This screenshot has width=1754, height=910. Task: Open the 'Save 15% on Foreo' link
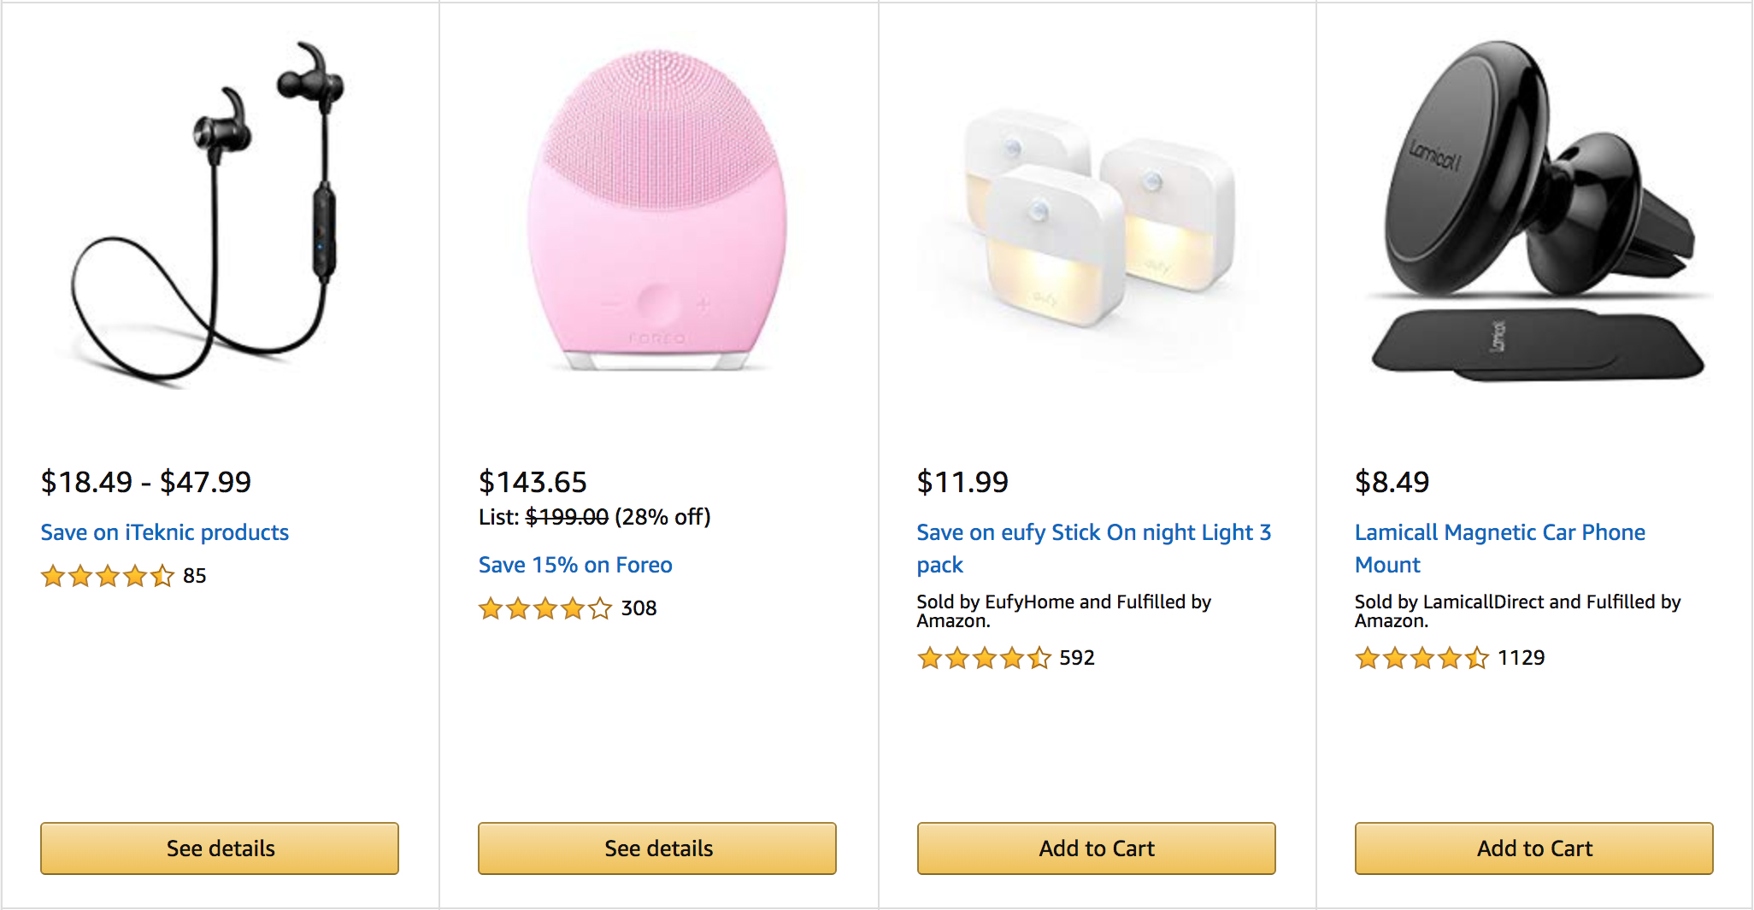pos(575,565)
